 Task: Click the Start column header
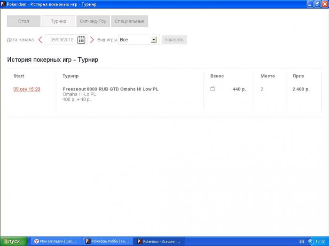[19, 76]
